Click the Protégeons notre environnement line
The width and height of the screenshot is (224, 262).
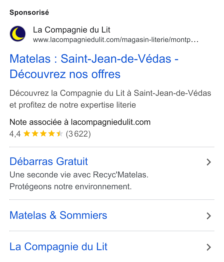pos(71,187)
